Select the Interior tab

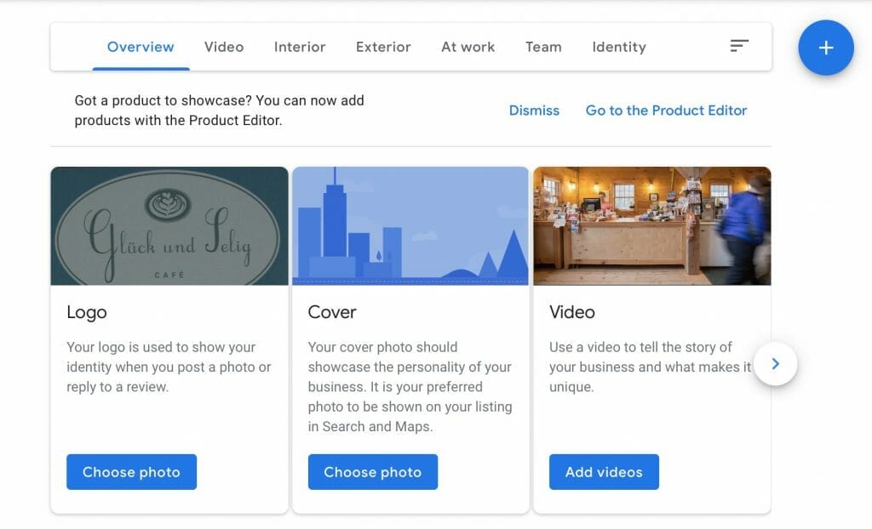pyautogui.click(x=300, y=47)
